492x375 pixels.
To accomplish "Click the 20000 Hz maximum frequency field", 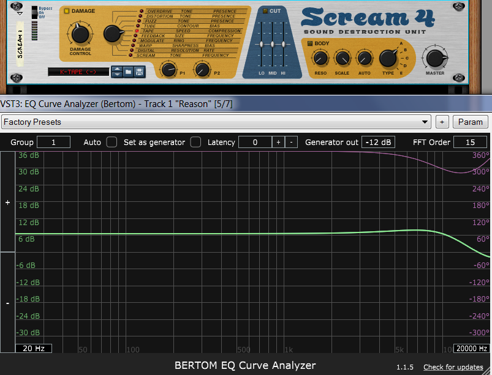I will (471, 348).
